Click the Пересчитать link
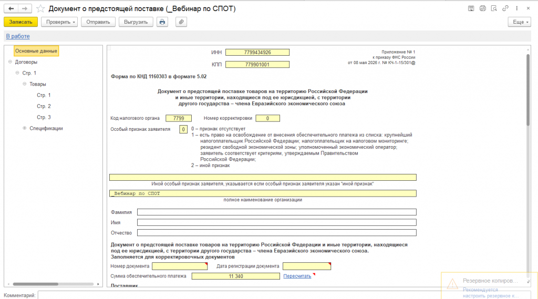Image resolution: width=538 pixels, height=299 pixels. pos(297,276)
